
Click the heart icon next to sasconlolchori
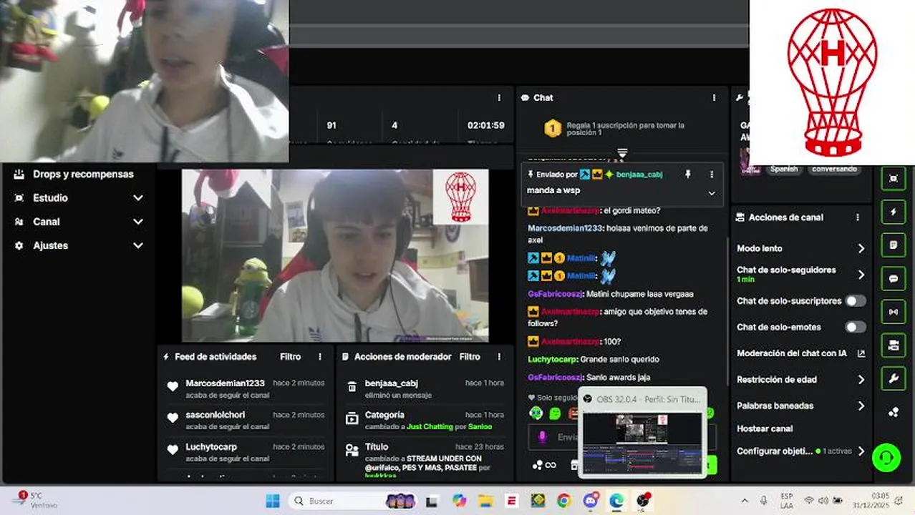click(x=173, y=418)
